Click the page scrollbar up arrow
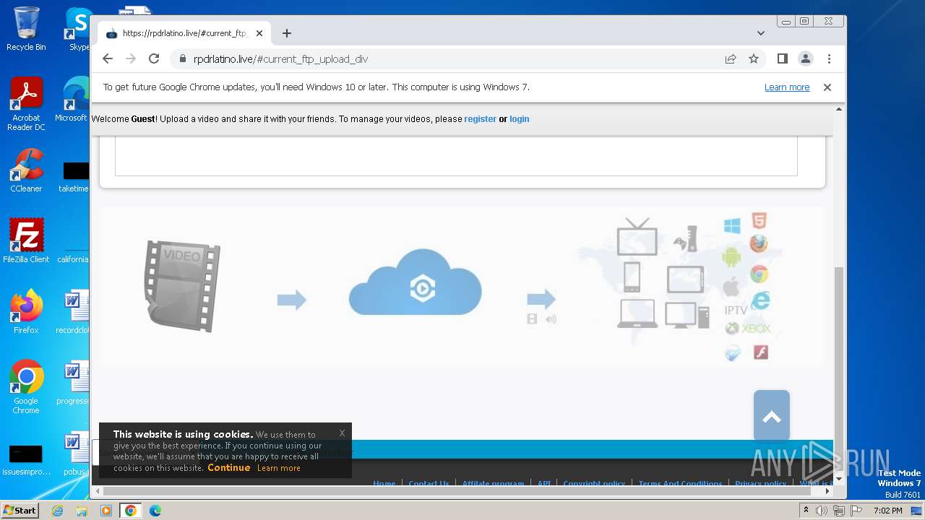The image size is (925, 520). [x=839, y=109]
